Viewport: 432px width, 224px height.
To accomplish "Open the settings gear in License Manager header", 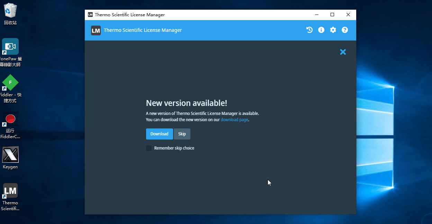I will [x=333, y=30].
